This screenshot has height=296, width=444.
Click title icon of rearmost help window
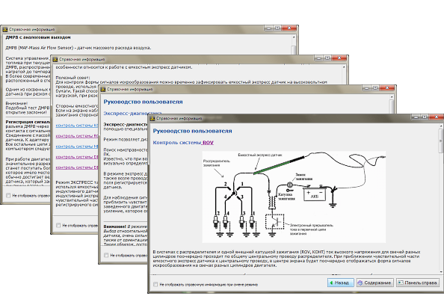[x=5, y=29]
